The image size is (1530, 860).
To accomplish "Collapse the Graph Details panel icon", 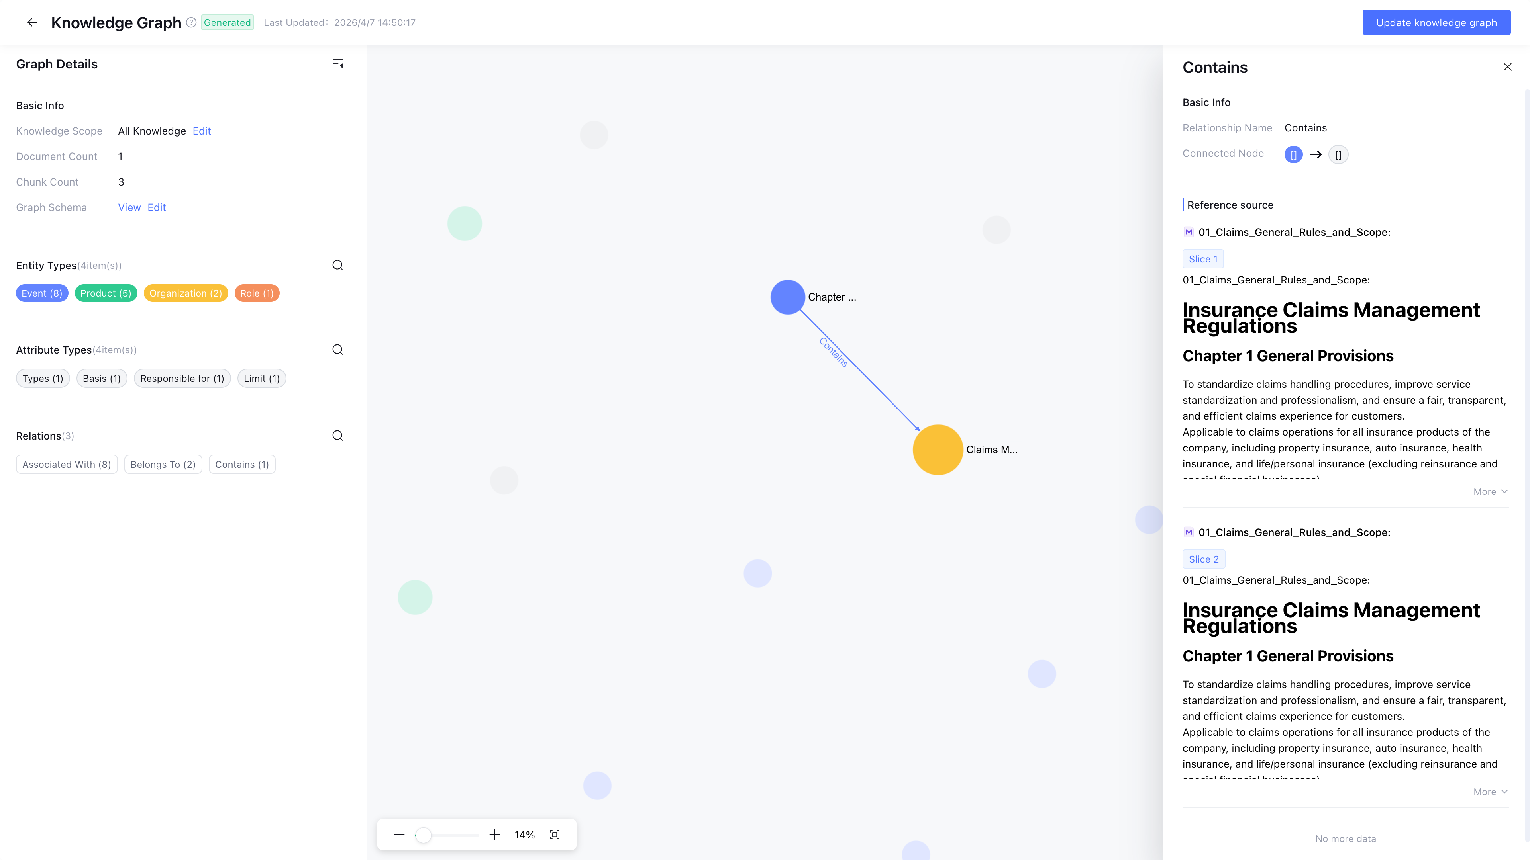I will click(x=337, y=64).
